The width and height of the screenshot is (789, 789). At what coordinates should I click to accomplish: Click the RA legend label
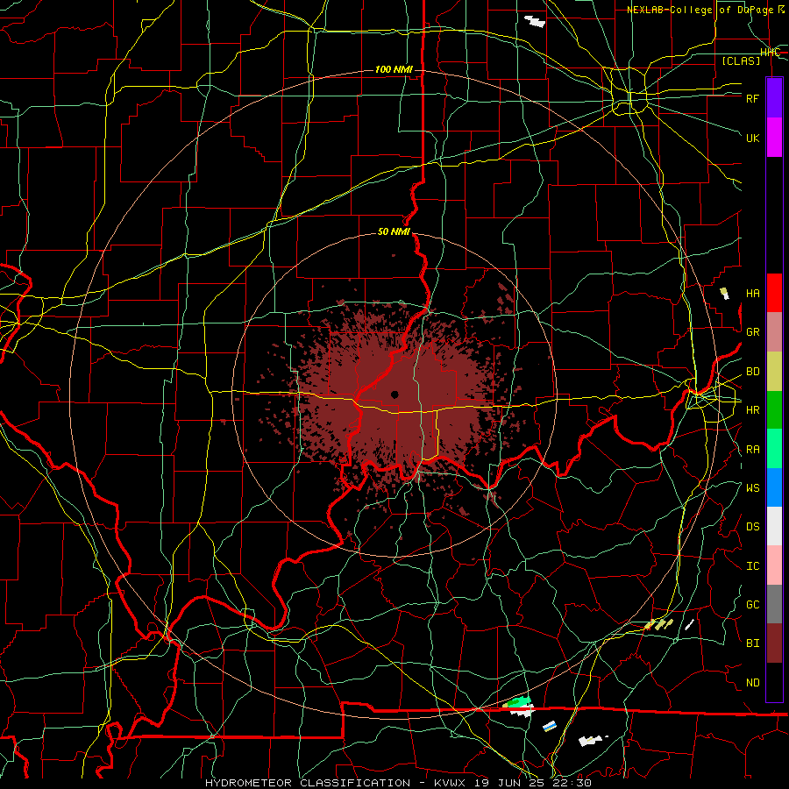tap(752, 450)
